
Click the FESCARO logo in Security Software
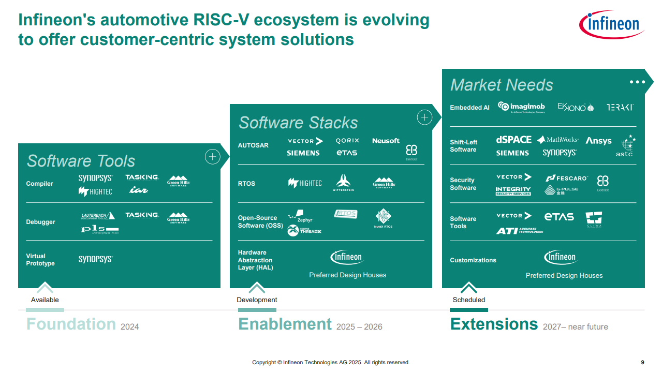[566, 178]
